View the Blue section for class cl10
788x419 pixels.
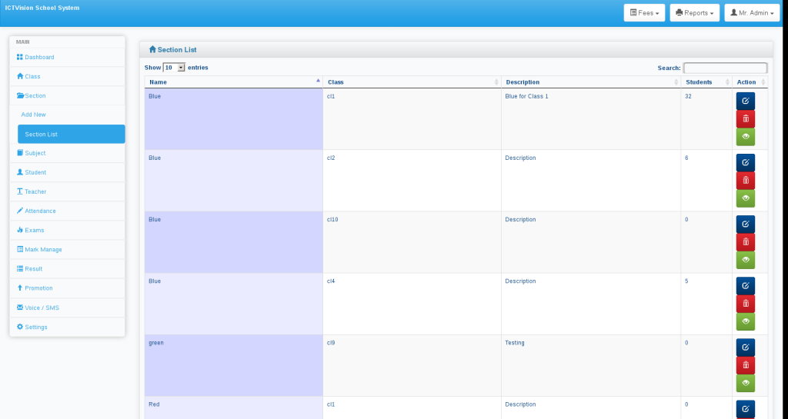coord(745,261)
